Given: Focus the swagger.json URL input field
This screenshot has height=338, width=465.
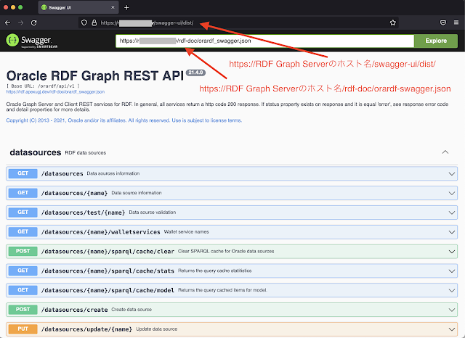Looking at the screenshot, I should [264, 41].
